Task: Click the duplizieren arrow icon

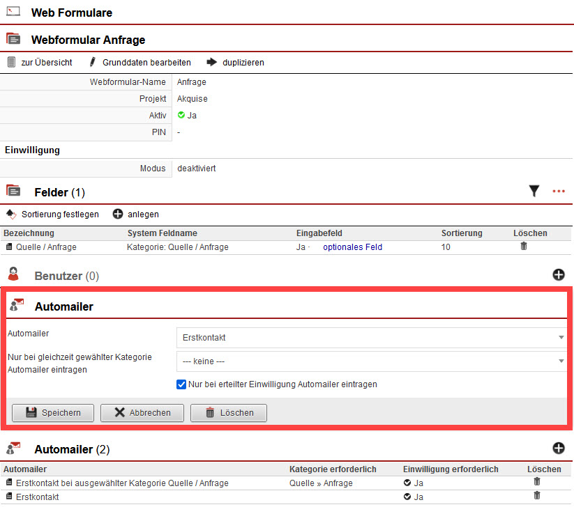Action: [x=211, y=62]
